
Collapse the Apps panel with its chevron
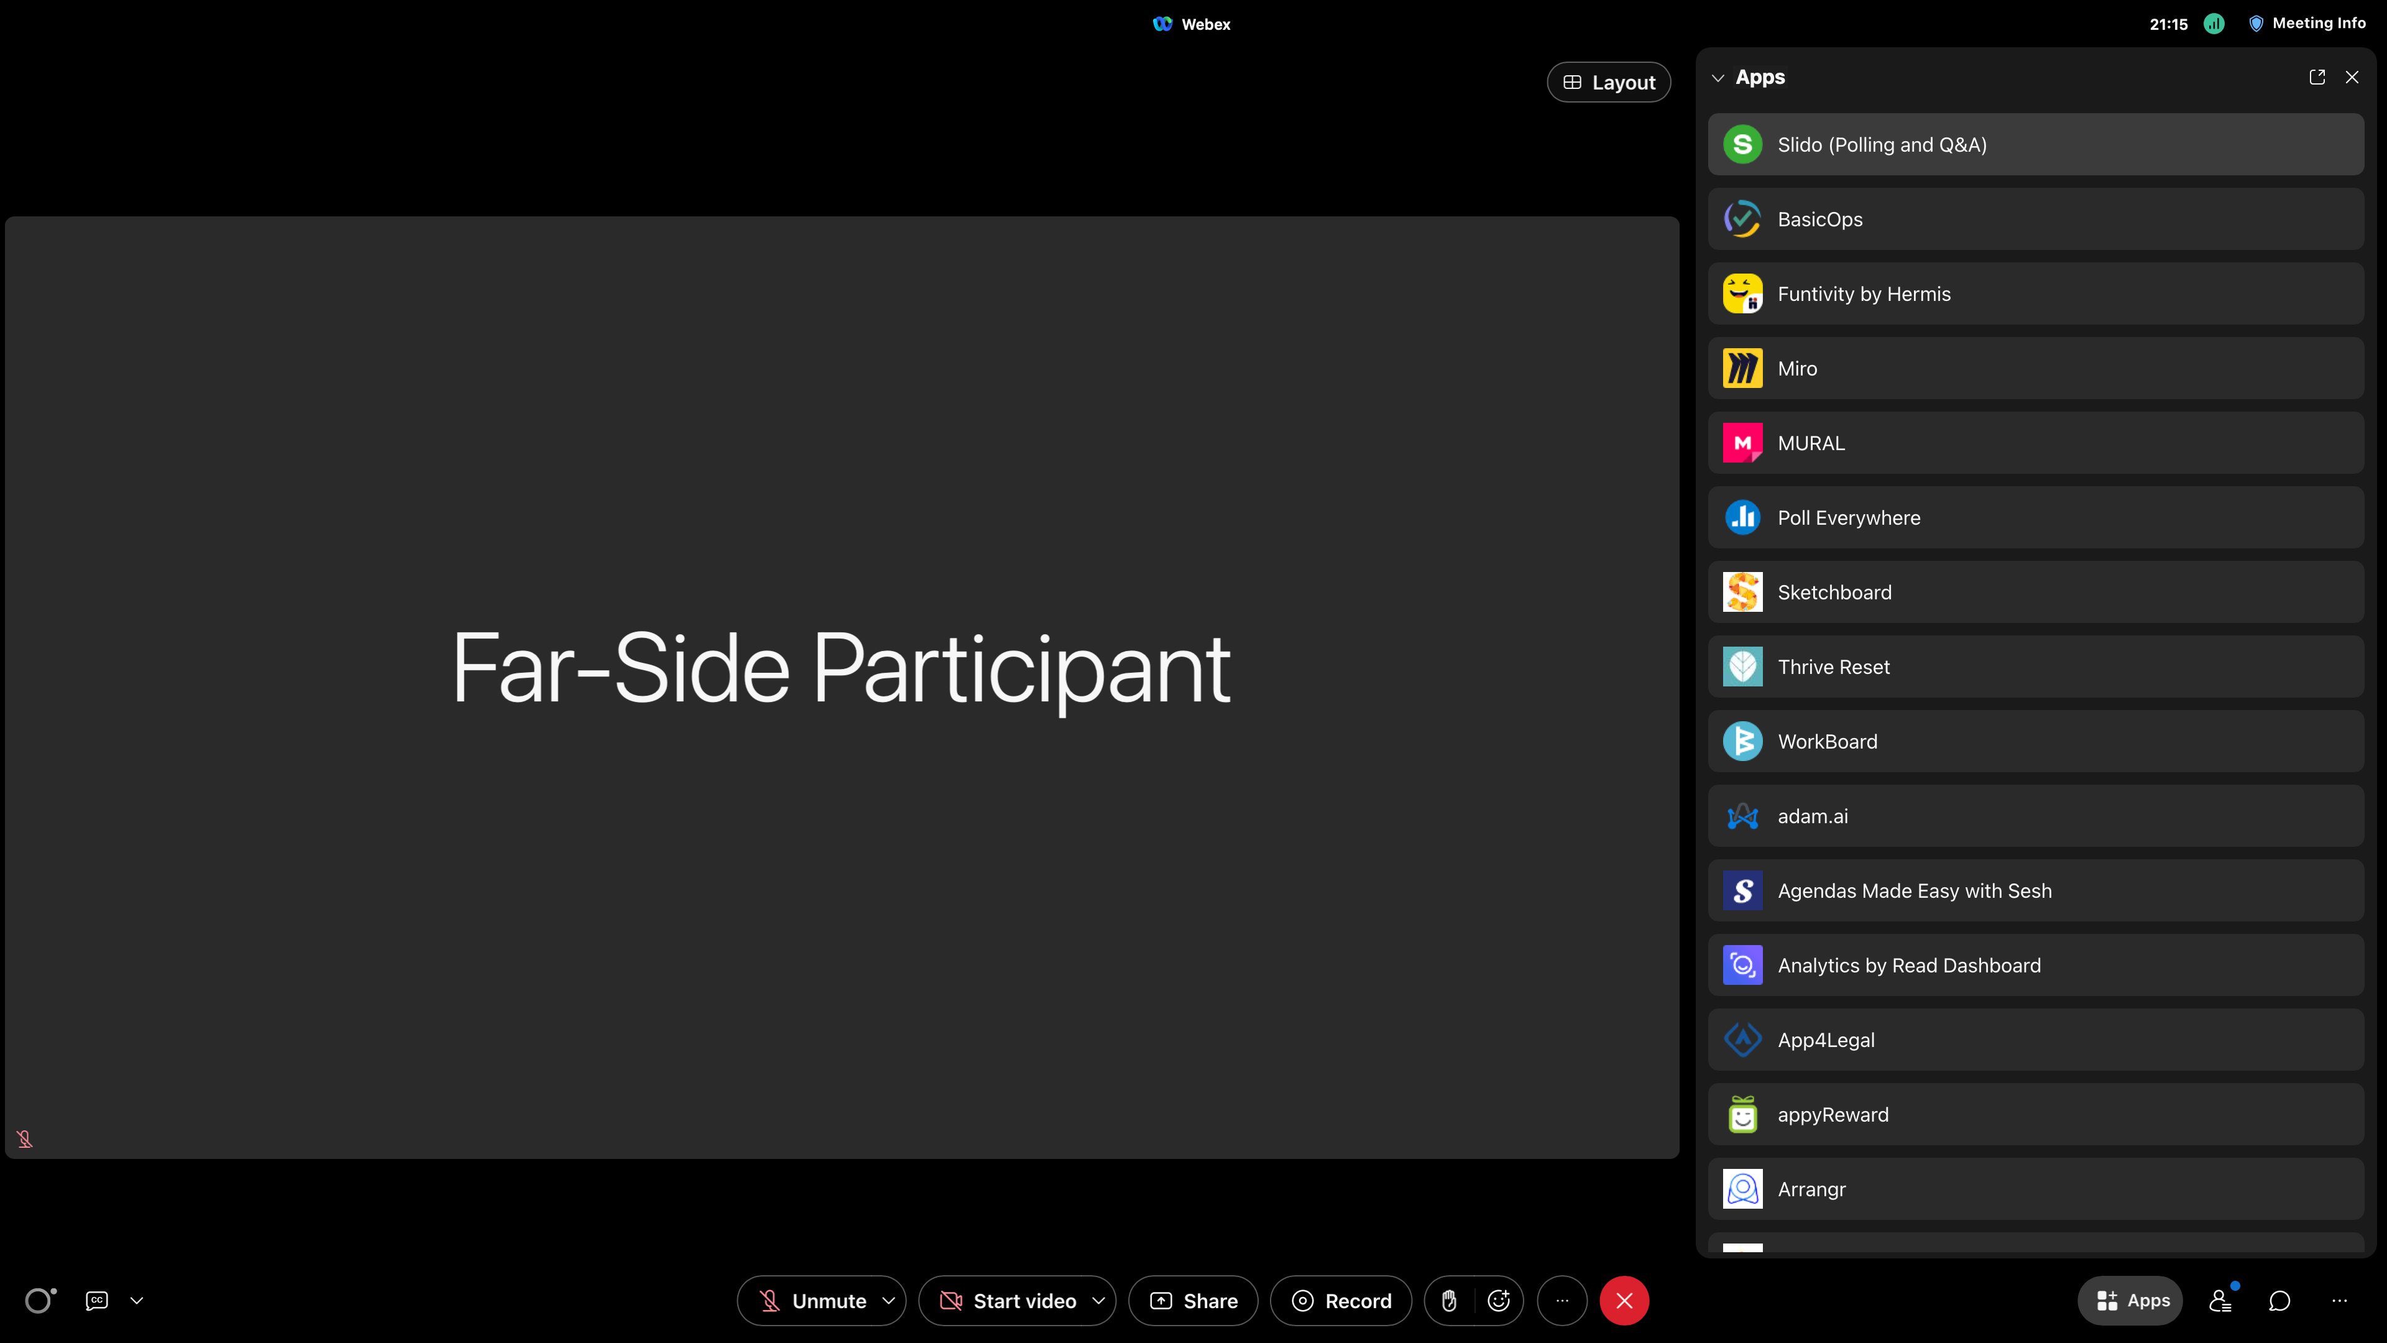pyautogui.click(x=1719, y=77)
